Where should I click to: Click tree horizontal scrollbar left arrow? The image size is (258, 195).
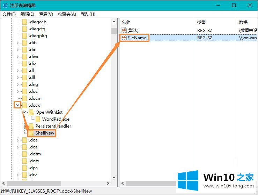click(3, 183)
